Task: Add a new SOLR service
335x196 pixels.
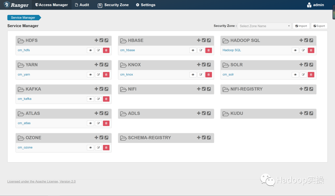Action: pos(301,65)
